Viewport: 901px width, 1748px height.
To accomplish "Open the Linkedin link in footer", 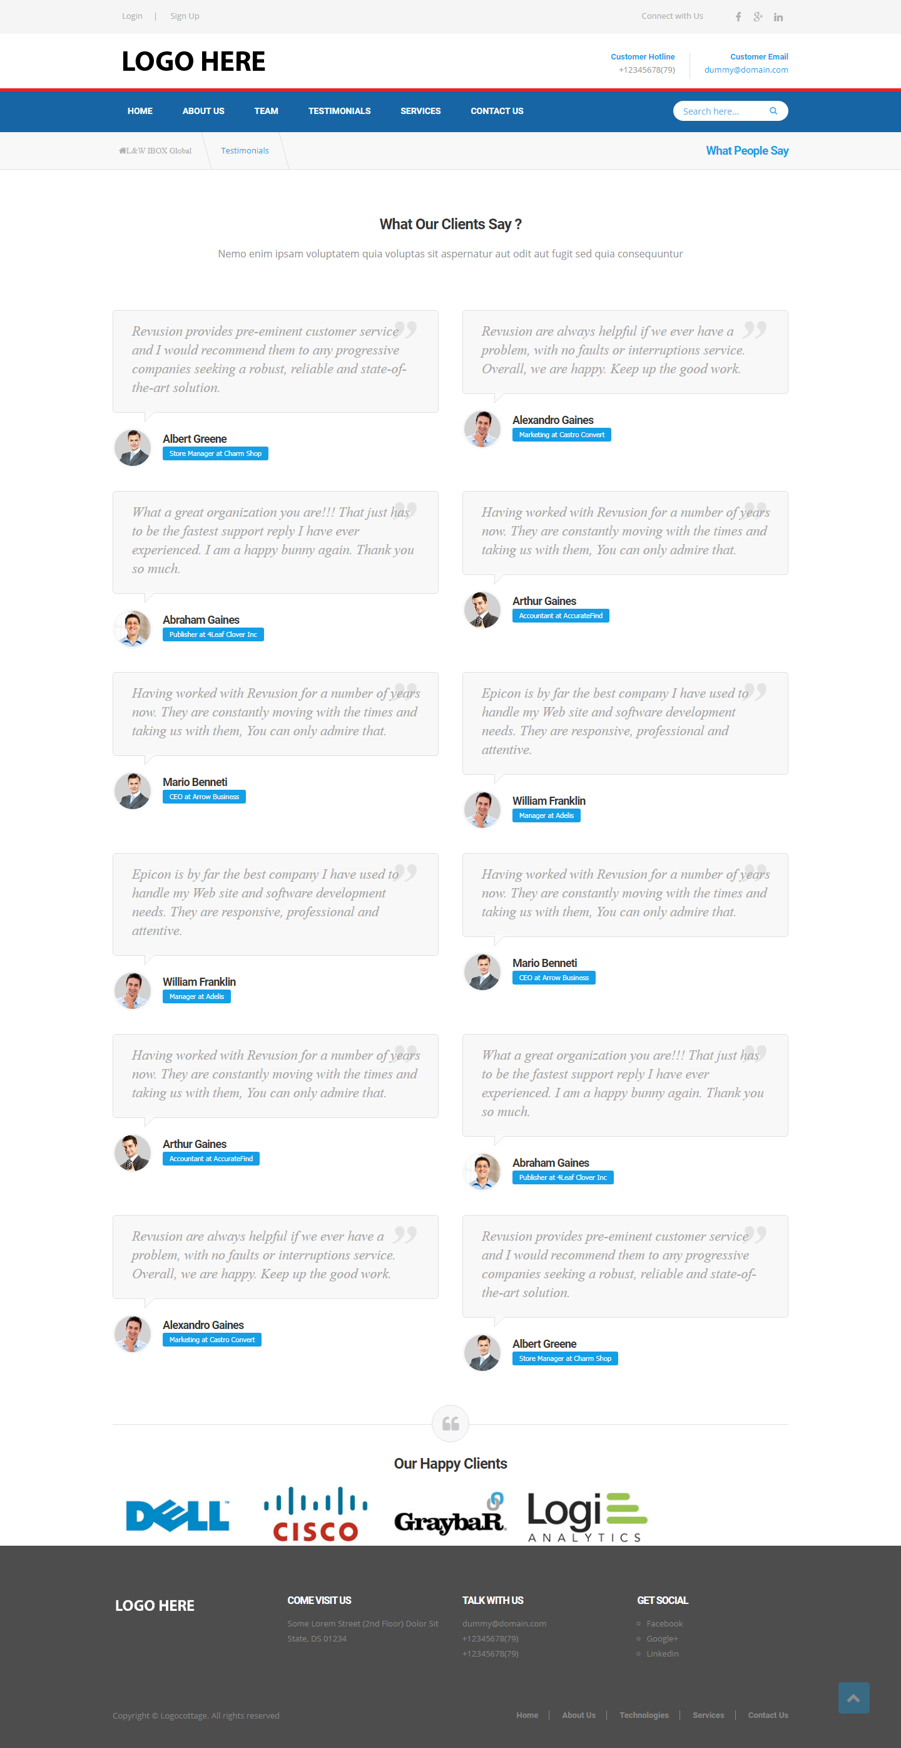I will coord(662,1653).
